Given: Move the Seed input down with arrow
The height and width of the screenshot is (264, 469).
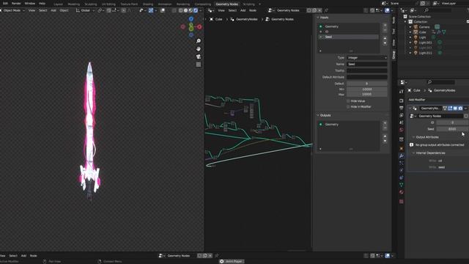Looking at the screenshot, I should point(385,43).
